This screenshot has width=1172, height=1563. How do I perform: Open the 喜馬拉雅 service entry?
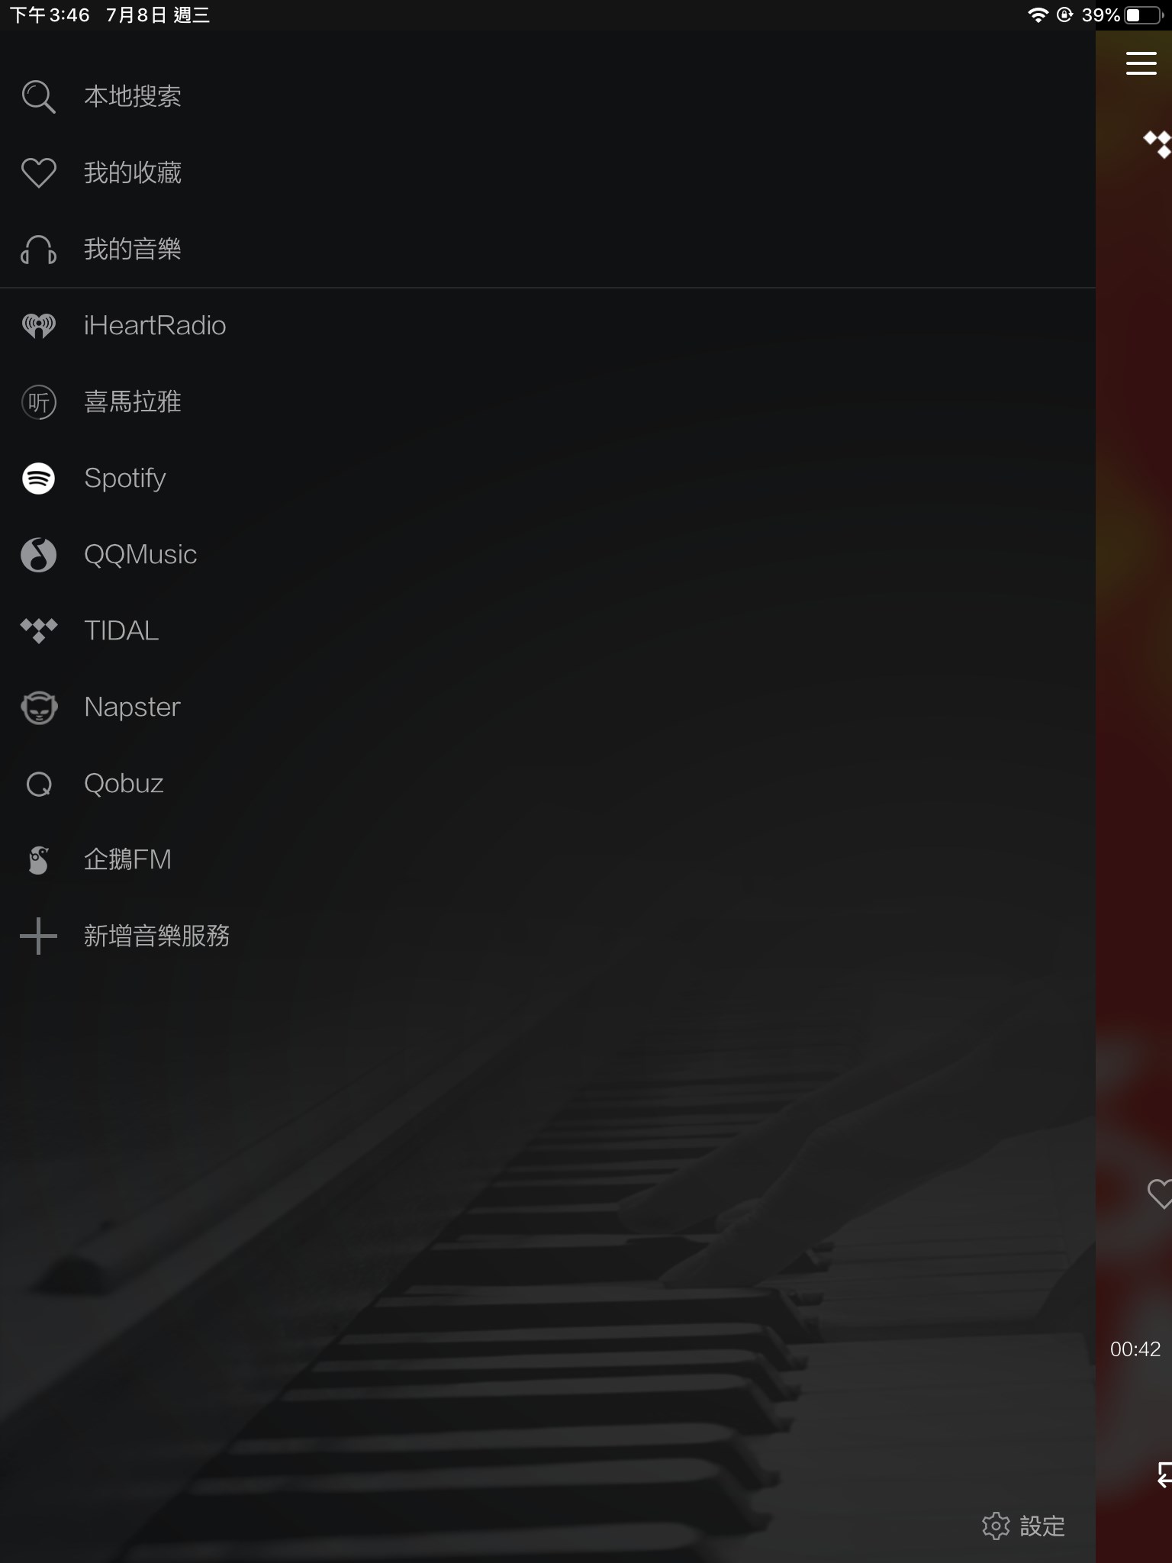548,402
